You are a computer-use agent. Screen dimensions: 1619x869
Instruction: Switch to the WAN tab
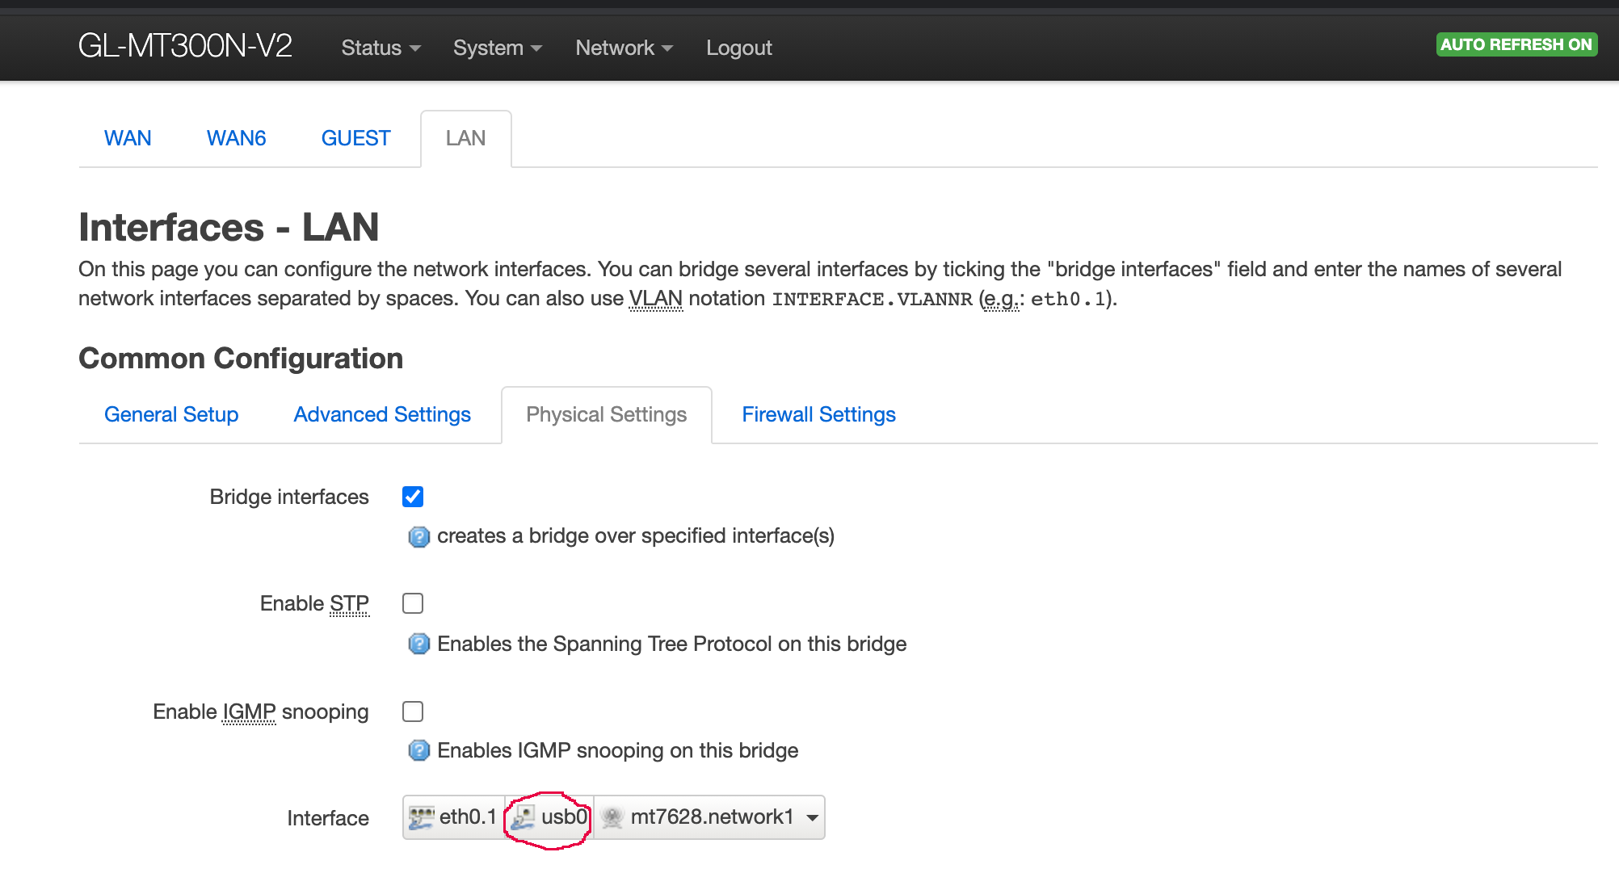coord(128,138)
